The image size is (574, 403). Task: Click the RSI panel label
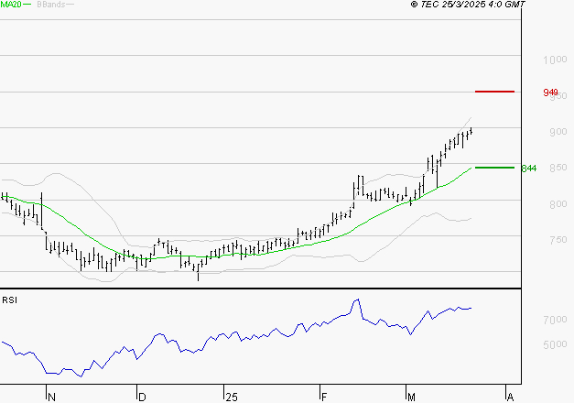point(9,300)
